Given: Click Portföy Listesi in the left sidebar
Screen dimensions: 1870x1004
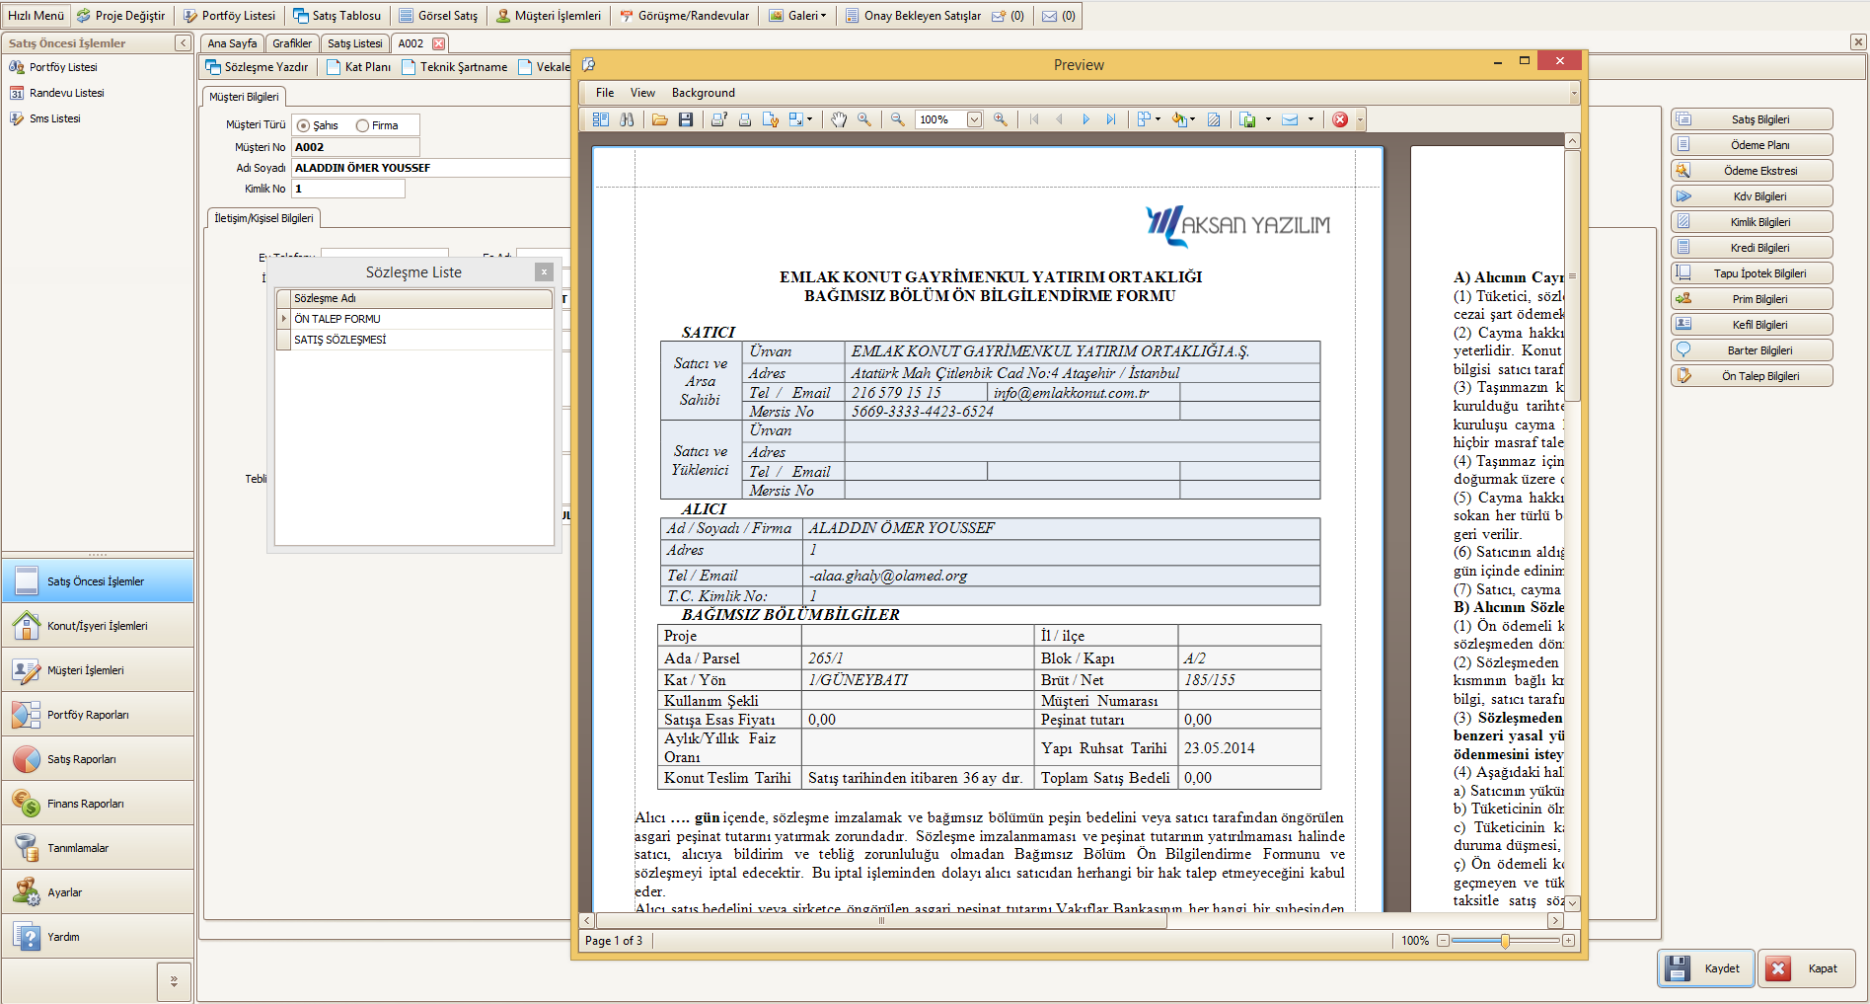Looking at the screenshot, I should point(63,67).
